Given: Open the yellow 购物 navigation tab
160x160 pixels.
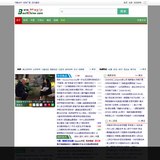Looking at the screenshot, I should (63, 20).
